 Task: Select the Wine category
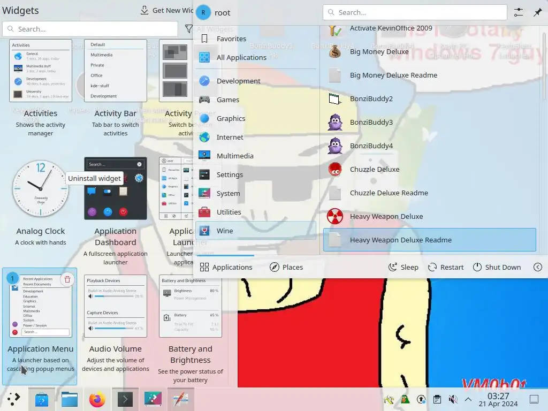pyautogui.click(x=255, y=231)
